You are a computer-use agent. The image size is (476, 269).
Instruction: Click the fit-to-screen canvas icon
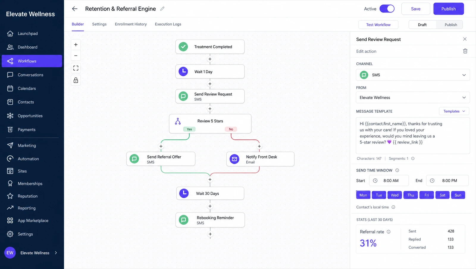[x=76, y=68]
